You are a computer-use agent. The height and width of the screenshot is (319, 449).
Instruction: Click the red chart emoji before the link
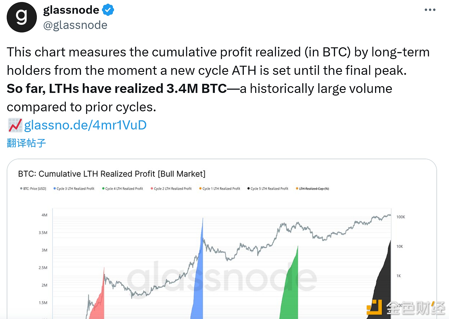coord(15,125)
